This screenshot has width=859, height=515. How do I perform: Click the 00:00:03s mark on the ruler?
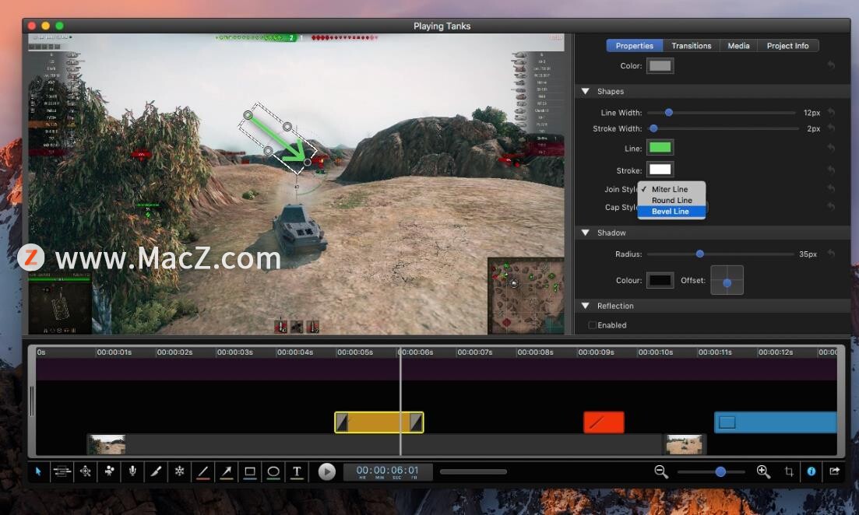point(234,352)
